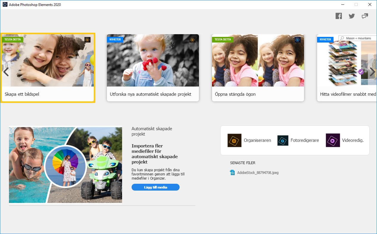Click the app badge on Öppna stängda ögon card

click(297, 40)
